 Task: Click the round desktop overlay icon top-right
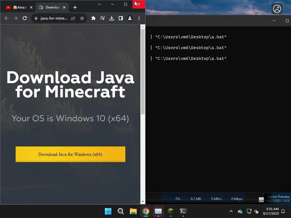tap(277, 9)
